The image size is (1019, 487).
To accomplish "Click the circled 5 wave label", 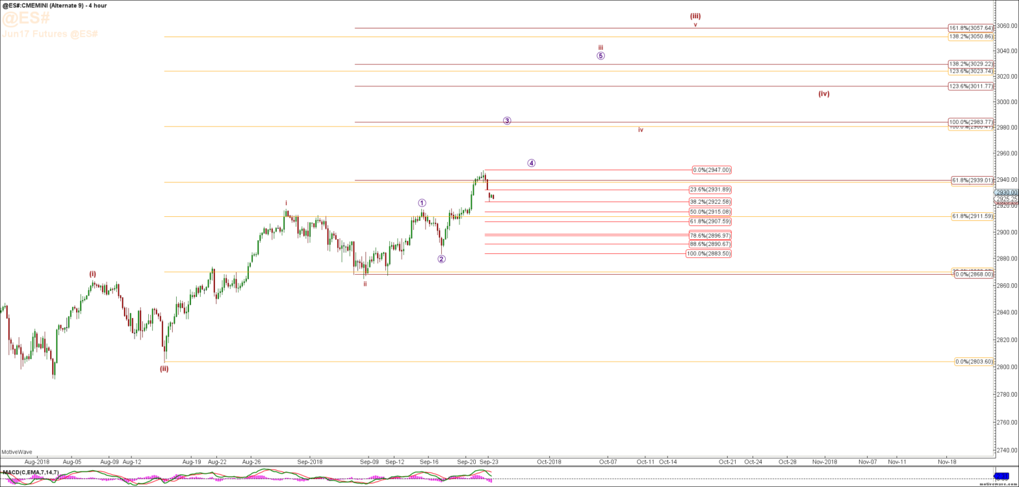I will coord(600,56).
